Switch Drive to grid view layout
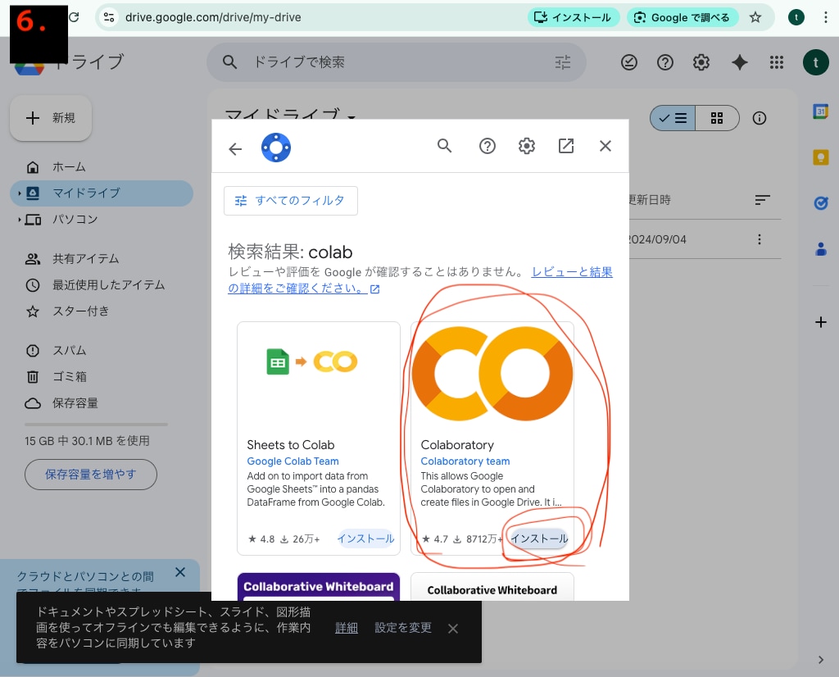This screenshot has height=677, width=839. coord(717,118)
